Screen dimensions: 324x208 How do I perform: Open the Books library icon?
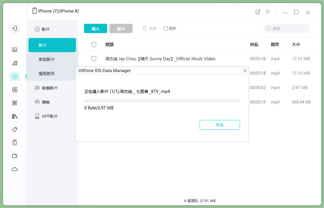coord(14,116)
